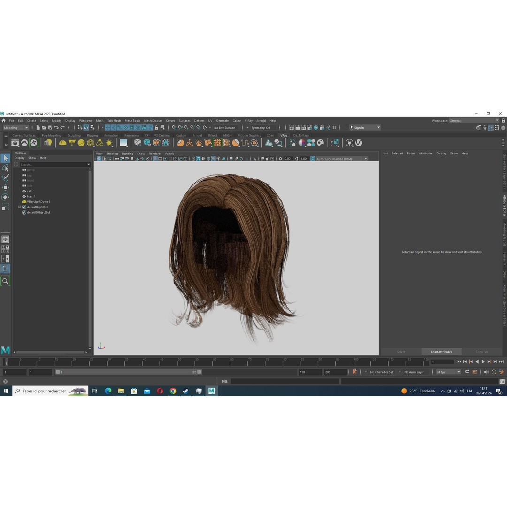
Task: Pick the Lasso select tool
Action: coord(6,168)
